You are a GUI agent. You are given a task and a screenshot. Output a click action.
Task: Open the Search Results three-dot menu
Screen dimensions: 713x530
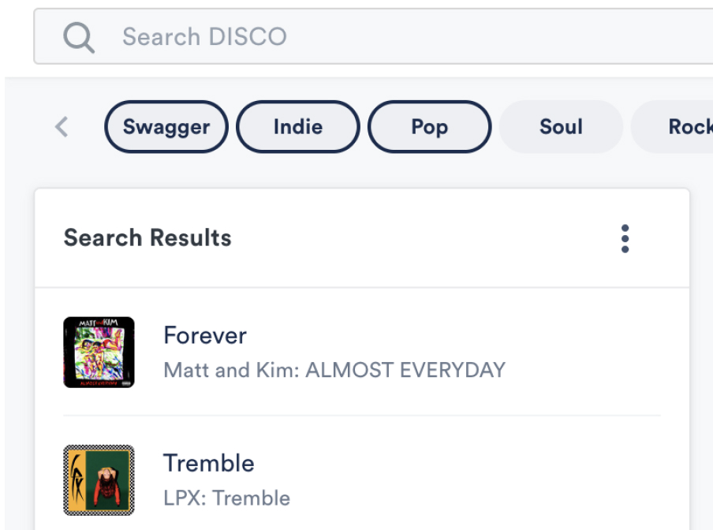click(x=625, y=238)
